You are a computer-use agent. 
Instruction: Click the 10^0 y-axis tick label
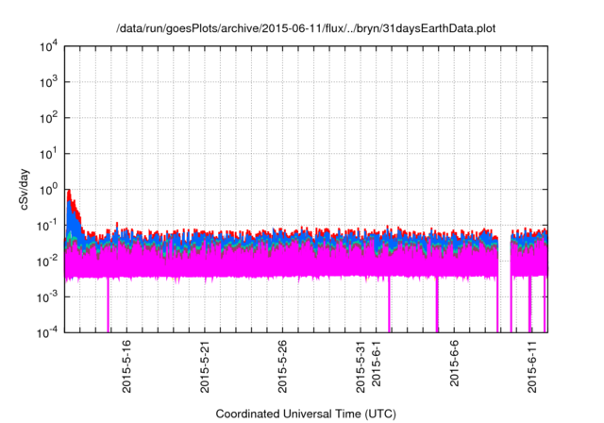pos(48,189)
